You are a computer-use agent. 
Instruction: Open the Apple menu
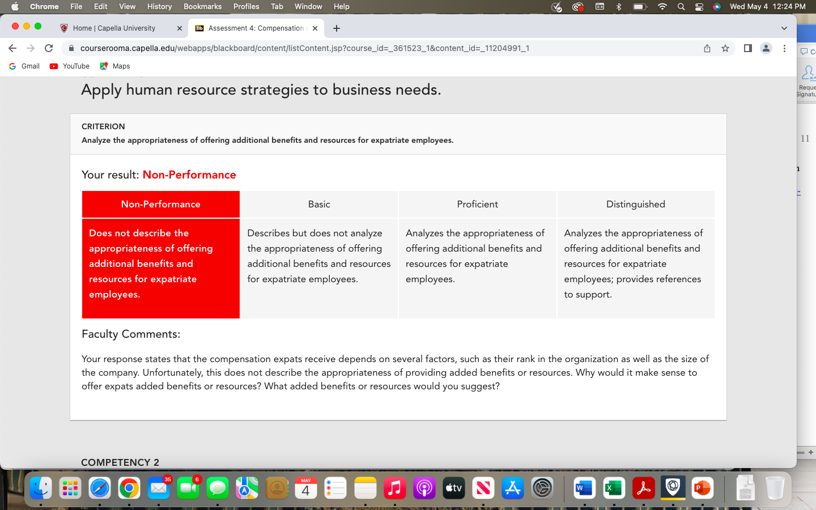(x=15, y=6)
